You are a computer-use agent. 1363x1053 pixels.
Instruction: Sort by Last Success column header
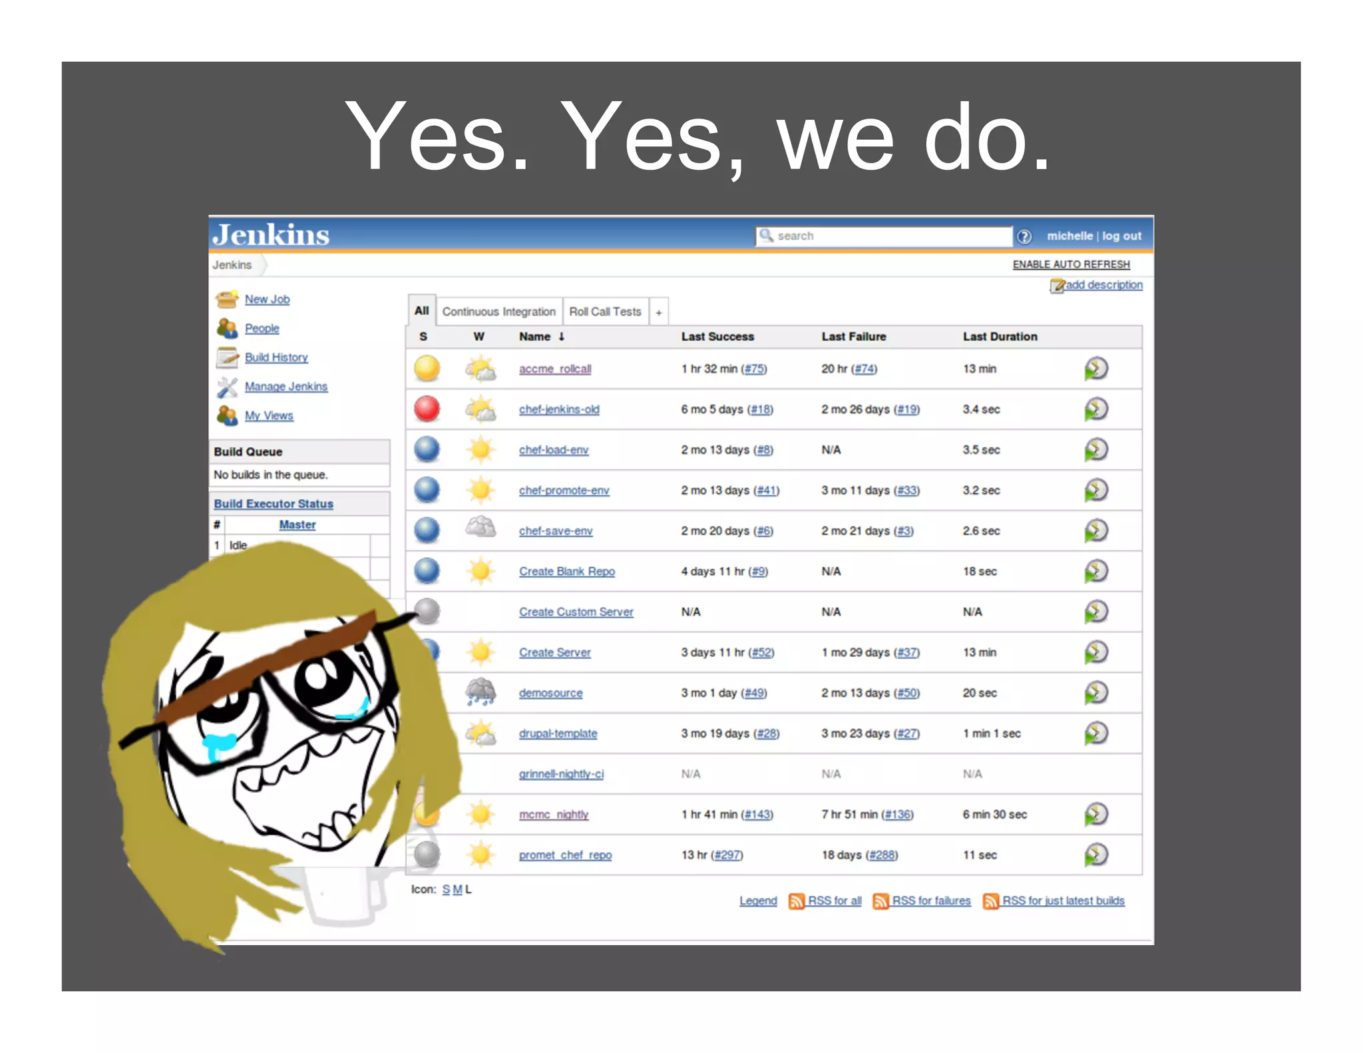coord(717,337)
